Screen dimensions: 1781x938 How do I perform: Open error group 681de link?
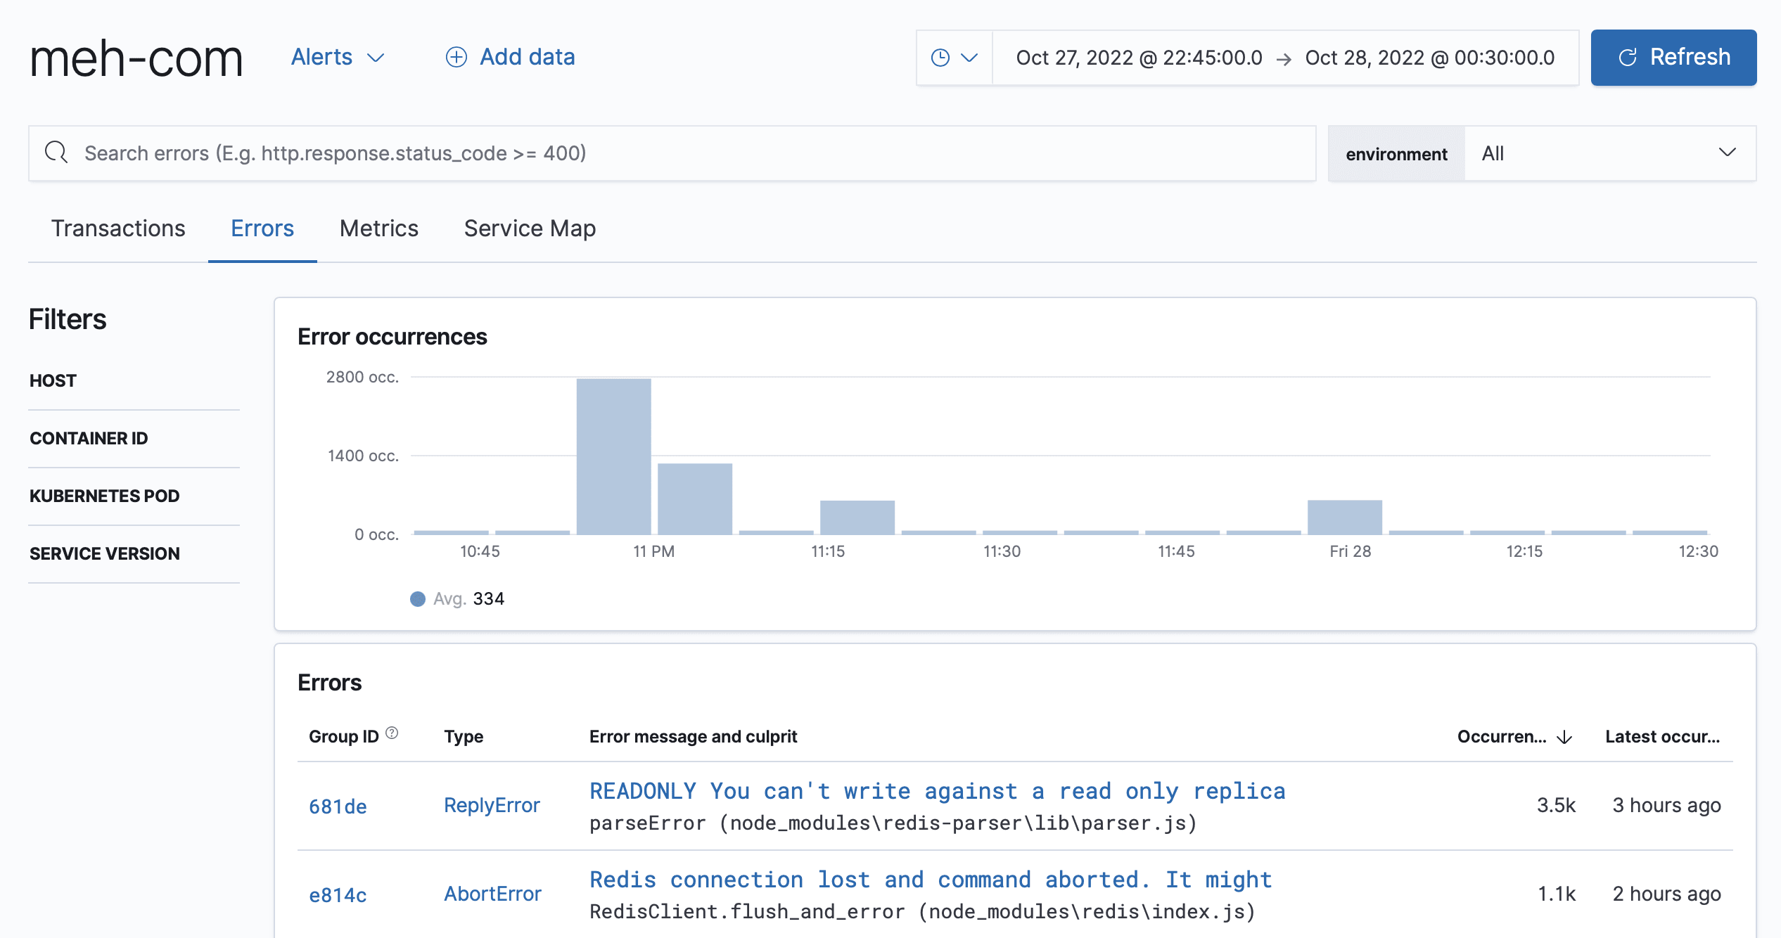pos(338,807)
